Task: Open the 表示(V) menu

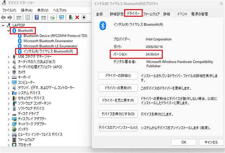Action: [43, 10]
